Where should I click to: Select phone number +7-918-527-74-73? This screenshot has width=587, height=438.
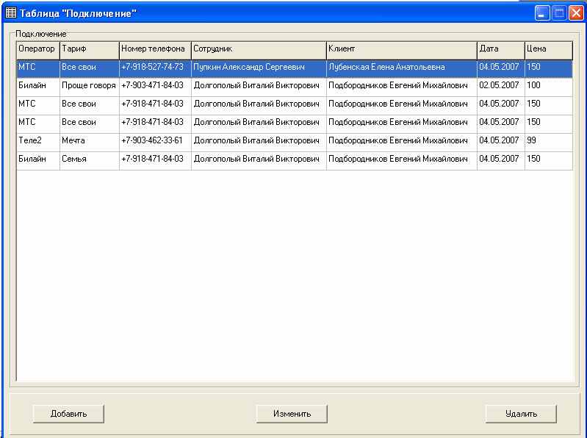[155, 69]
